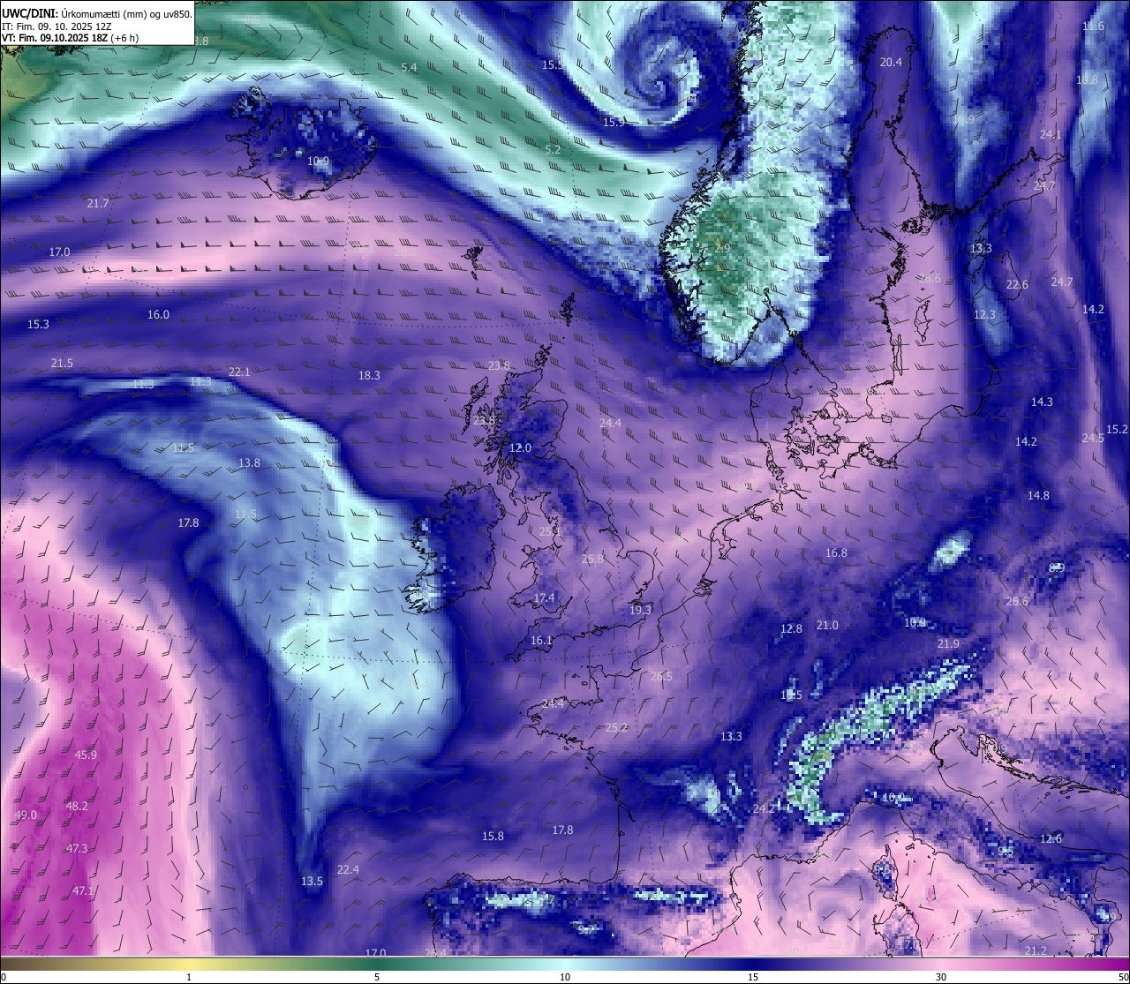The image size is (1130, 984).
Task: Click the 45.9 value label
Action: (86, 755)
